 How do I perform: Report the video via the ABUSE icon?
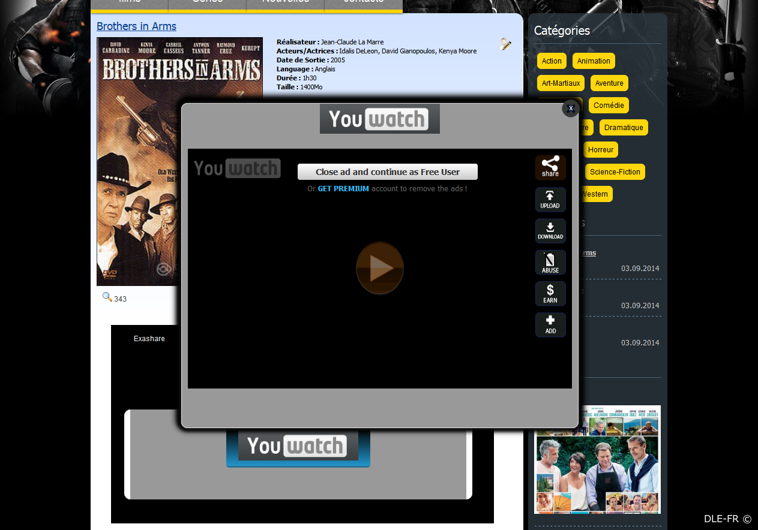(x=550, y=263)
